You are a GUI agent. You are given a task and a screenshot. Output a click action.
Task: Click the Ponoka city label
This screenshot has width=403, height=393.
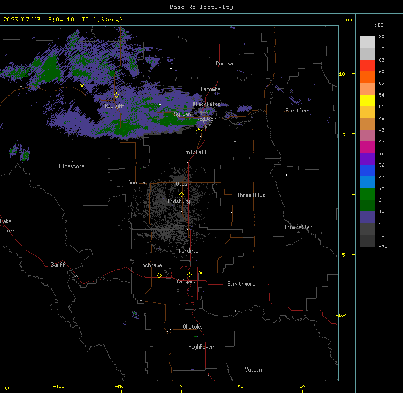[224, 63]
